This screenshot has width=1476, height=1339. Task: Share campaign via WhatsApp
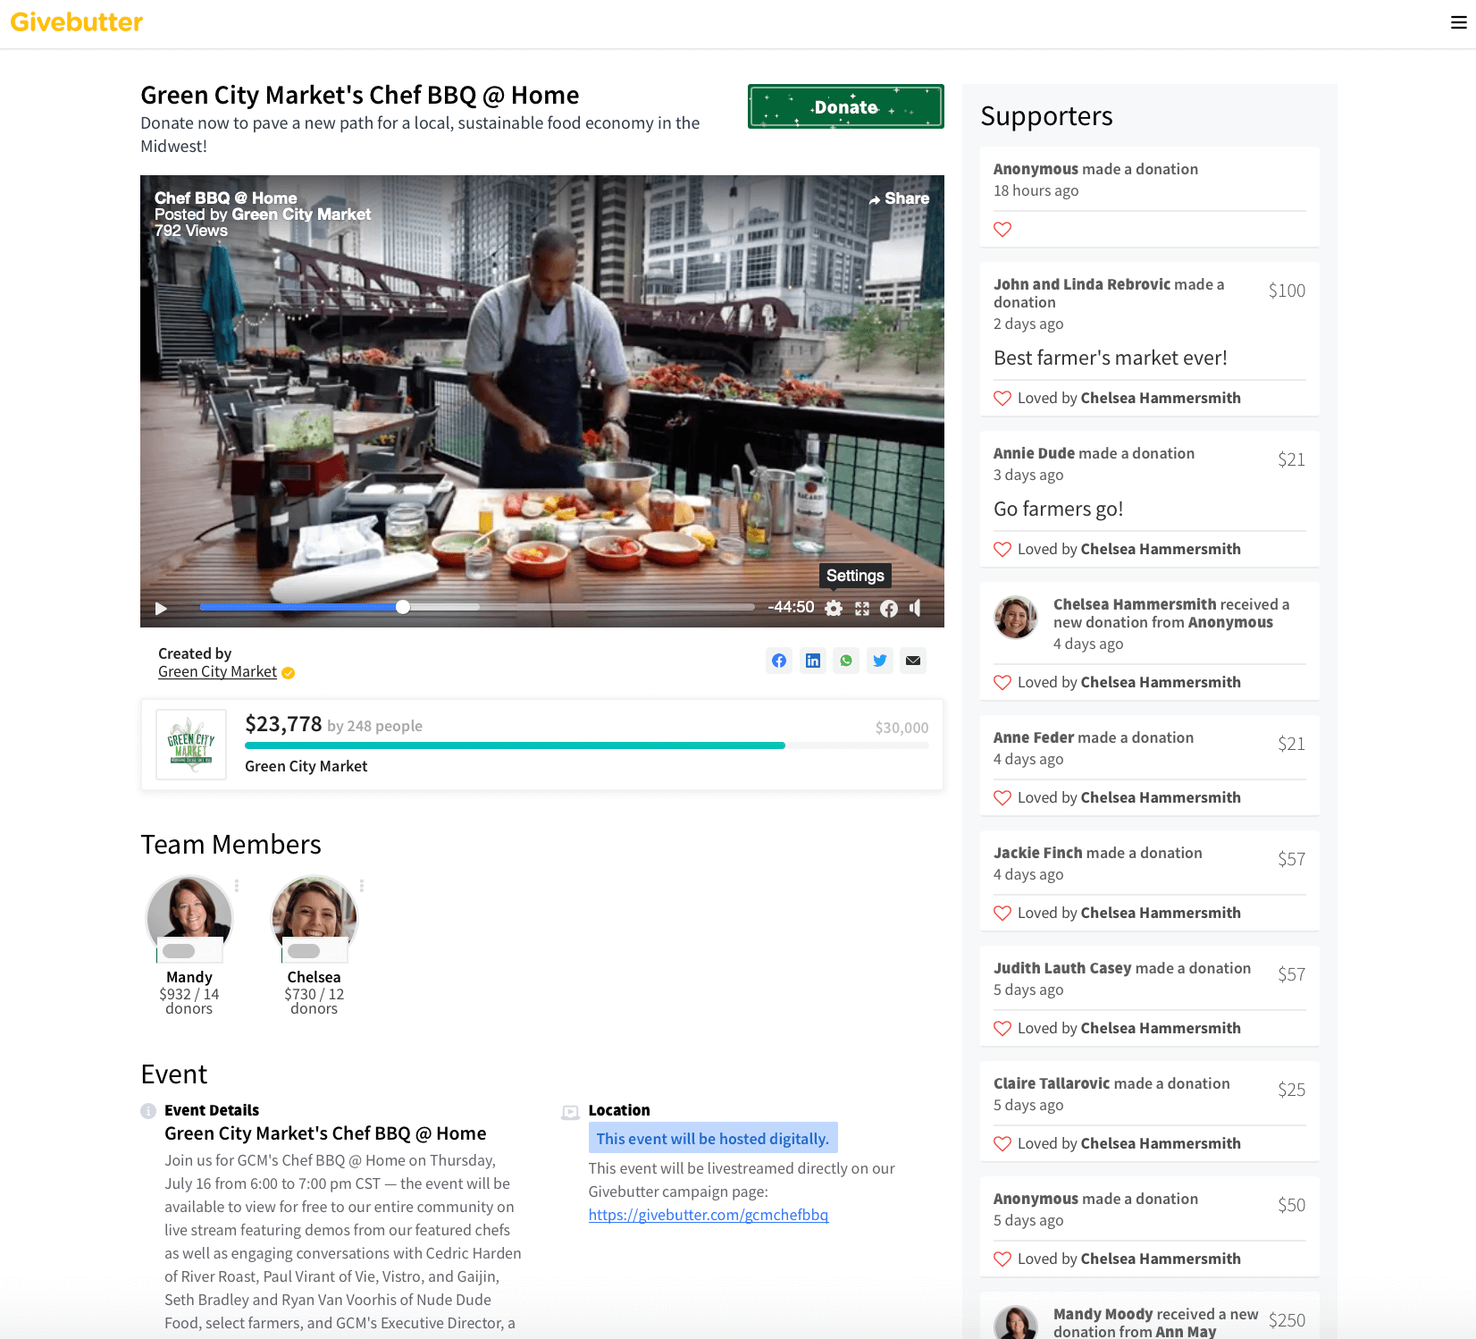coord(846,661)
